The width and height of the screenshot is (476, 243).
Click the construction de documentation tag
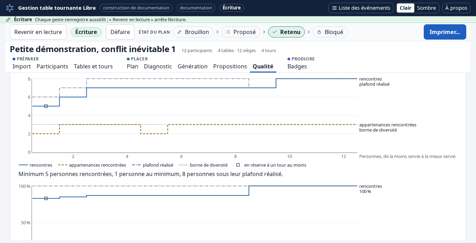136,8
